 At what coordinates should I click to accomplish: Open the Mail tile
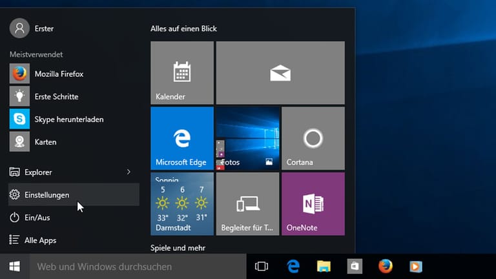click(280, 73)
